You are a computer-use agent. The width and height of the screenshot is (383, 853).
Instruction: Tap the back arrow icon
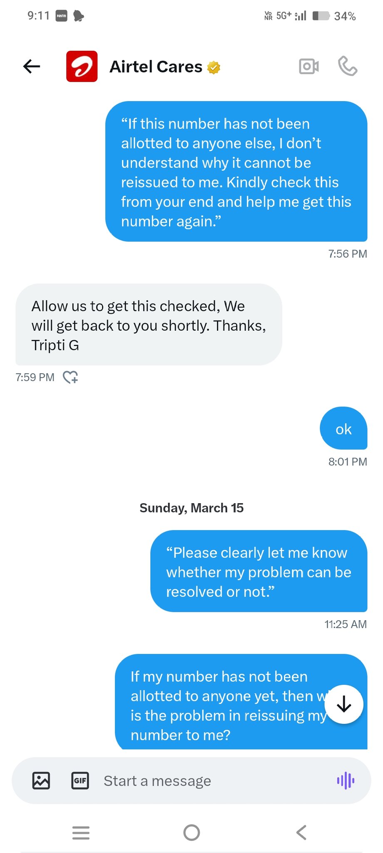pyautogui.click(x=32, y=66)
